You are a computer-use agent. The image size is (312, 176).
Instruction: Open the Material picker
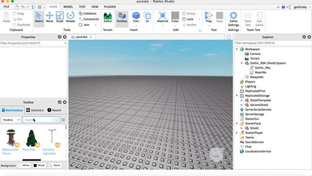coord(162,18)
